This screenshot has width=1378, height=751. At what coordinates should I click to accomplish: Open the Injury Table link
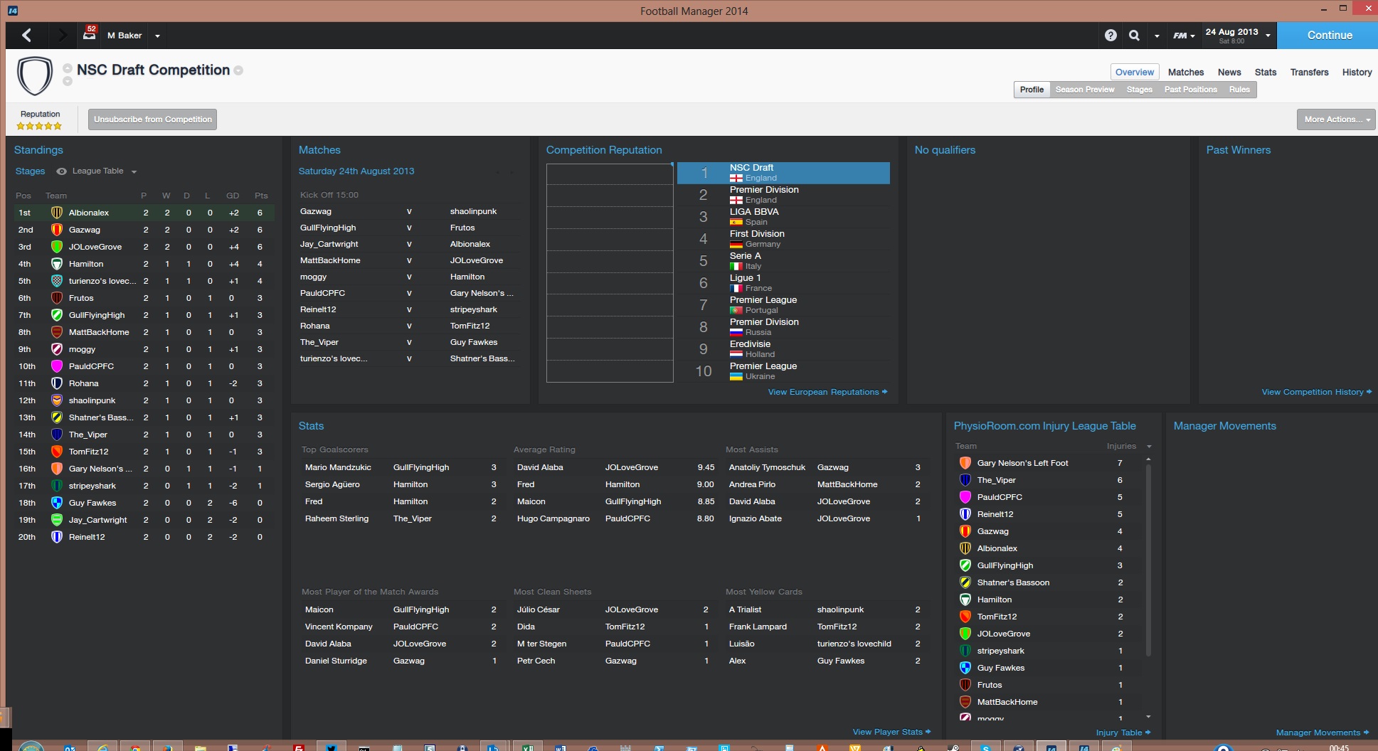click(1123, 733)
